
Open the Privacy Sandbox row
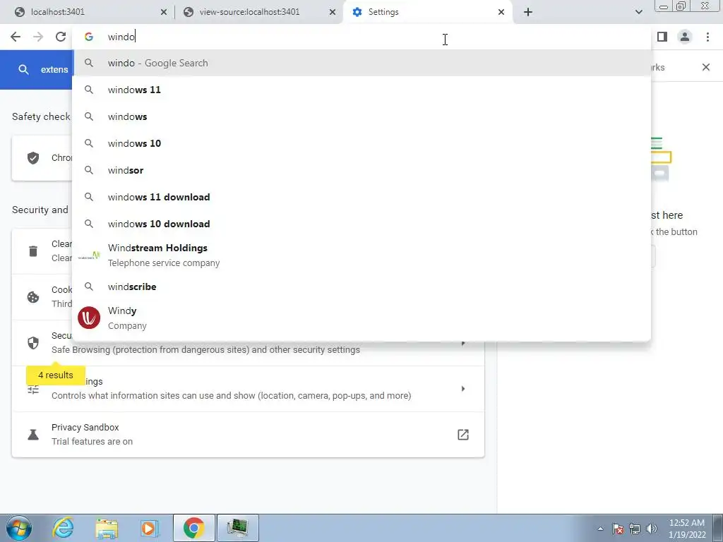(x=248, y=435)
